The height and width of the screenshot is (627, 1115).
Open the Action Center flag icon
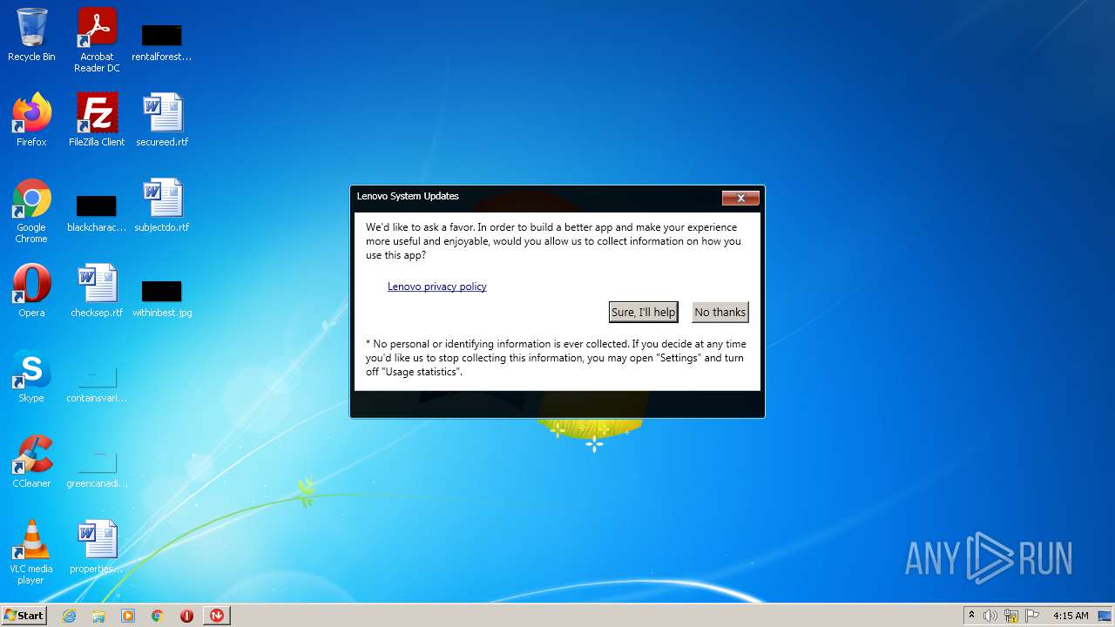coord(1032,616)
